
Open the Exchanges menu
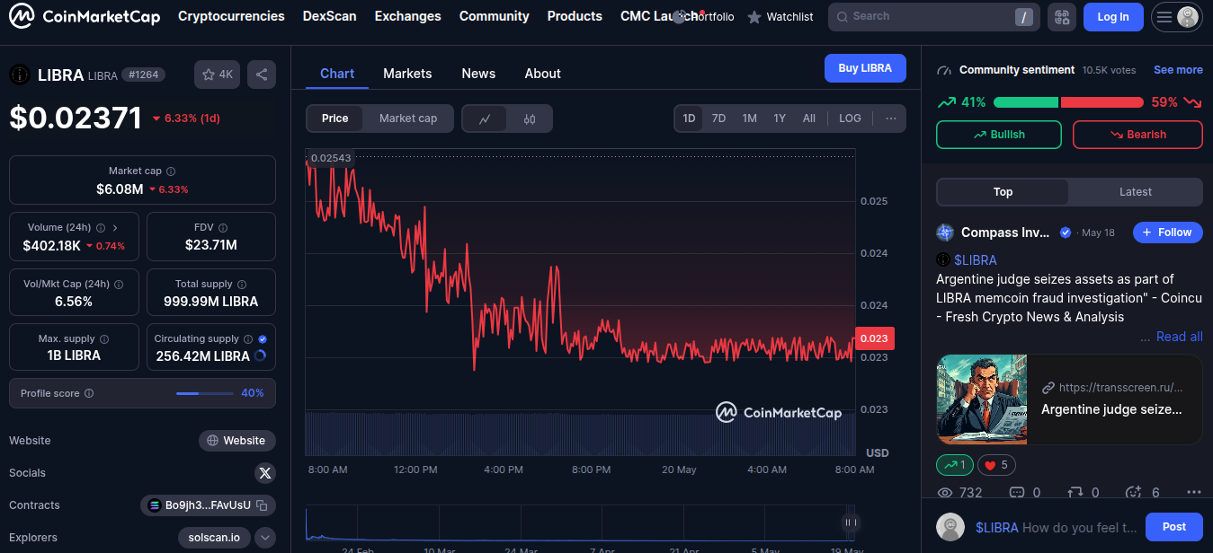[407, 16]
